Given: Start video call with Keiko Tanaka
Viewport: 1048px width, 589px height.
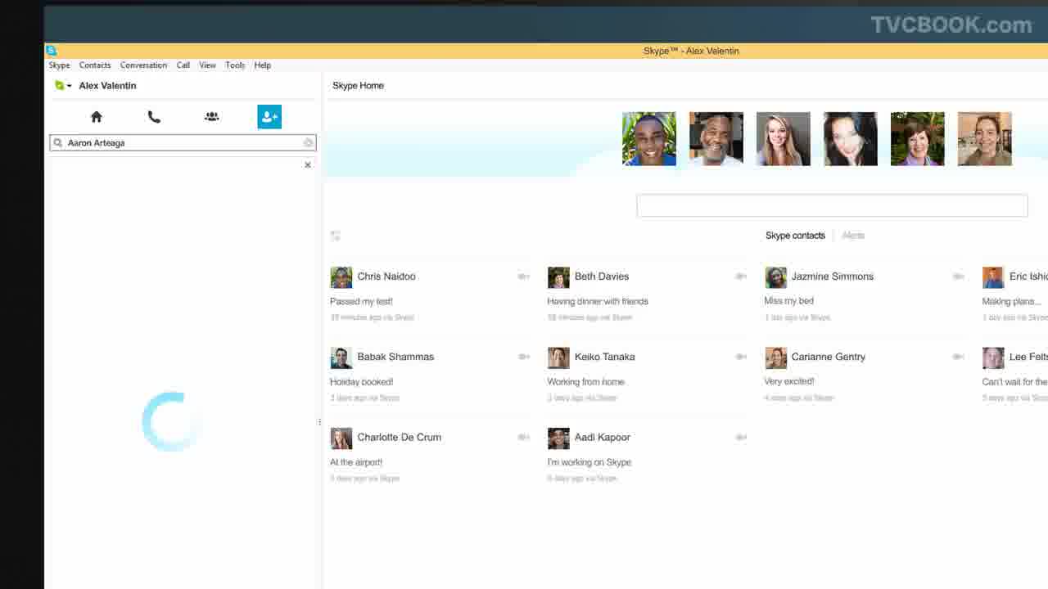Looking at the screenshot, I should pos(741,357).
